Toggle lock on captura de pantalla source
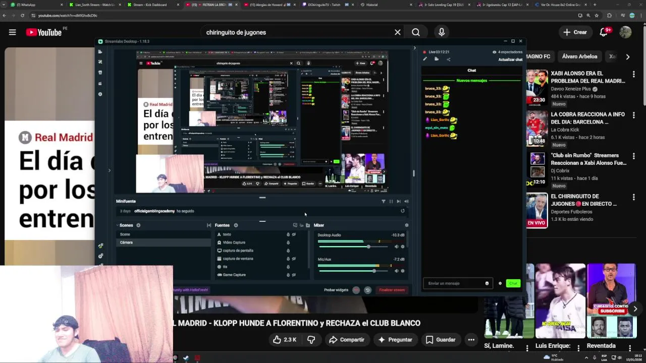Screen dimensions: 646x363 [x=288, y=251]
